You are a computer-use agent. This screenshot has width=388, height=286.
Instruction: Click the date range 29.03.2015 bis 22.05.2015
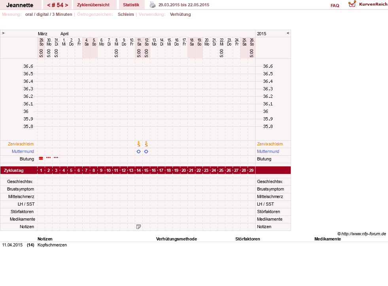click(x=184, y=5)
